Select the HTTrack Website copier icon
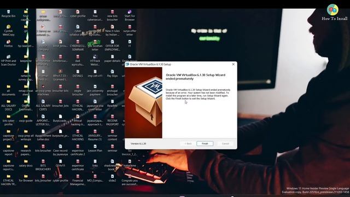This screenshot has width=350, height=197. tap(95, 61)
